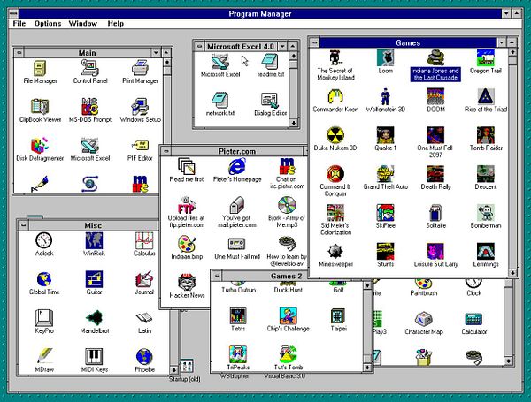Screen dimensions: 531x402
Task: Click Games 2 scroll down arrow
Action: [x=368, y=368]
